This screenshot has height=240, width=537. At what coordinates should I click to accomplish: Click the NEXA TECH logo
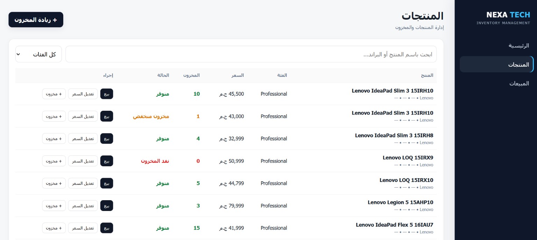pyautogui.click(x=508, y=15)
